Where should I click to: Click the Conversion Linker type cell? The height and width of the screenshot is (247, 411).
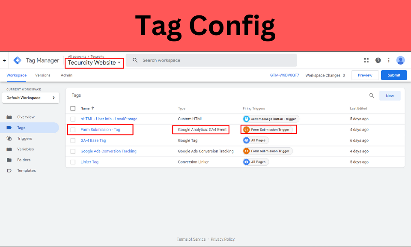193,162
